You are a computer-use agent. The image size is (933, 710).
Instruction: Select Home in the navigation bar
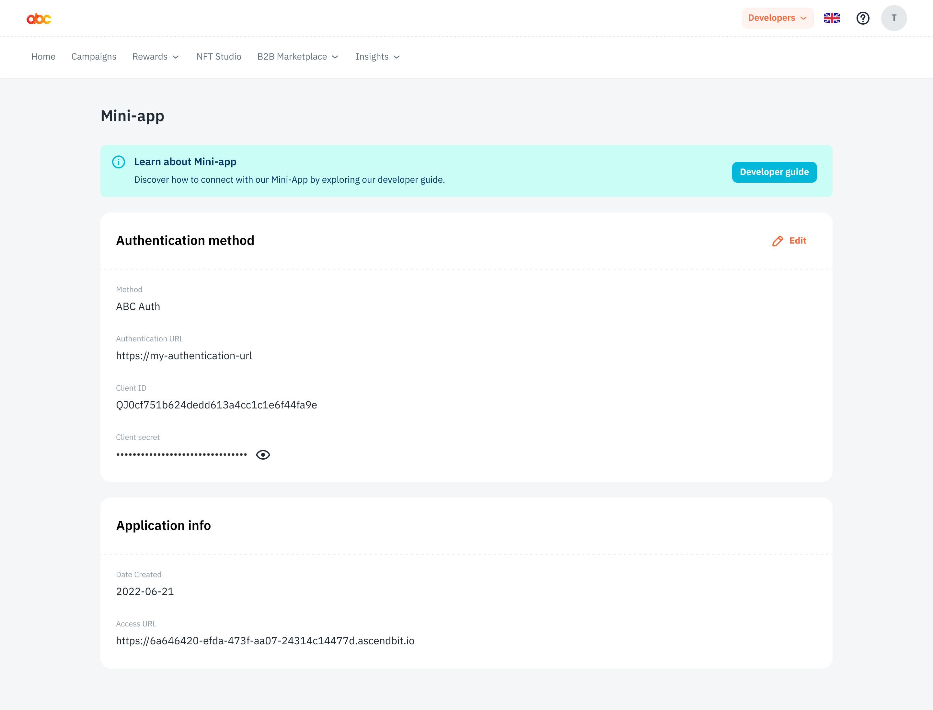43,57
